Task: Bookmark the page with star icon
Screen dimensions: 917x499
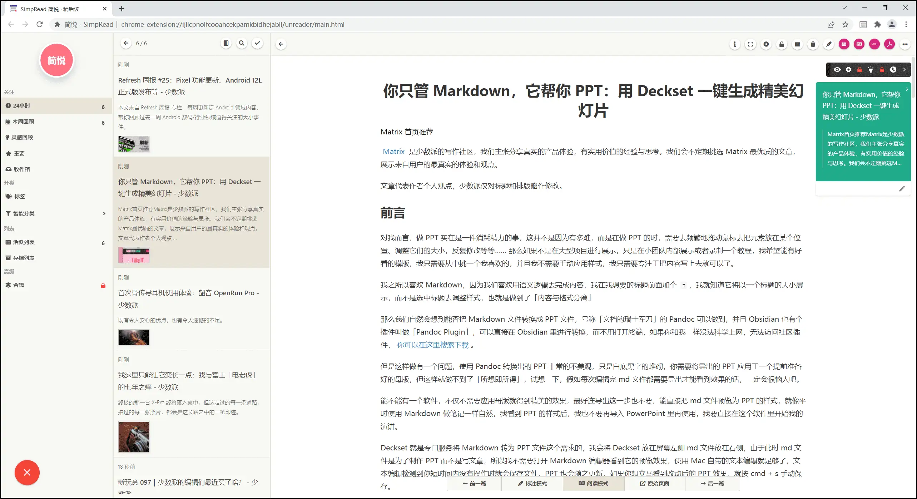Action: pos(845,24)
